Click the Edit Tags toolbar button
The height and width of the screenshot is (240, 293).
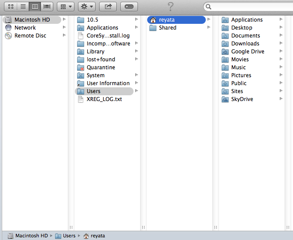129,7
